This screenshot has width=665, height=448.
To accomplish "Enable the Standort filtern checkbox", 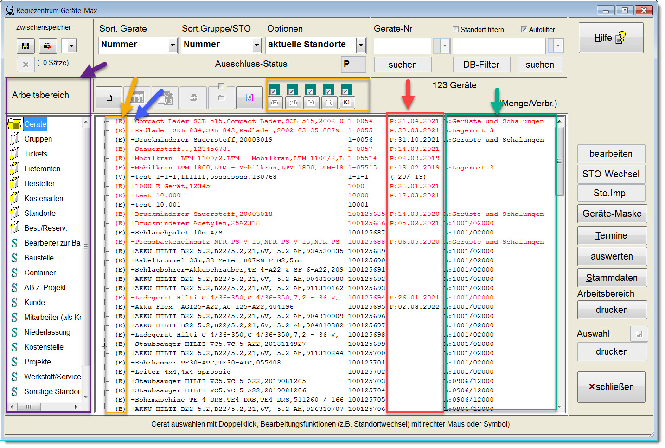I will (x=455, y=30).
